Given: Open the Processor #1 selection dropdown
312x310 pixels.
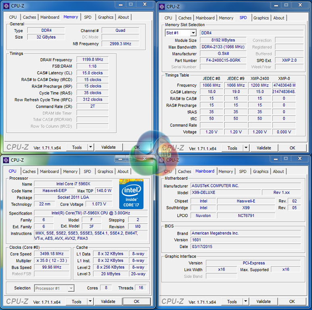Looking at the screenshot, I should pyautogui.click(x=71, y=288).
